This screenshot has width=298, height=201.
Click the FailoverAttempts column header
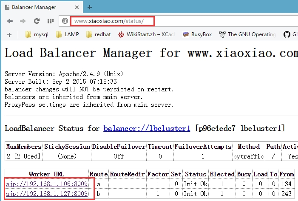pos(203,147)
